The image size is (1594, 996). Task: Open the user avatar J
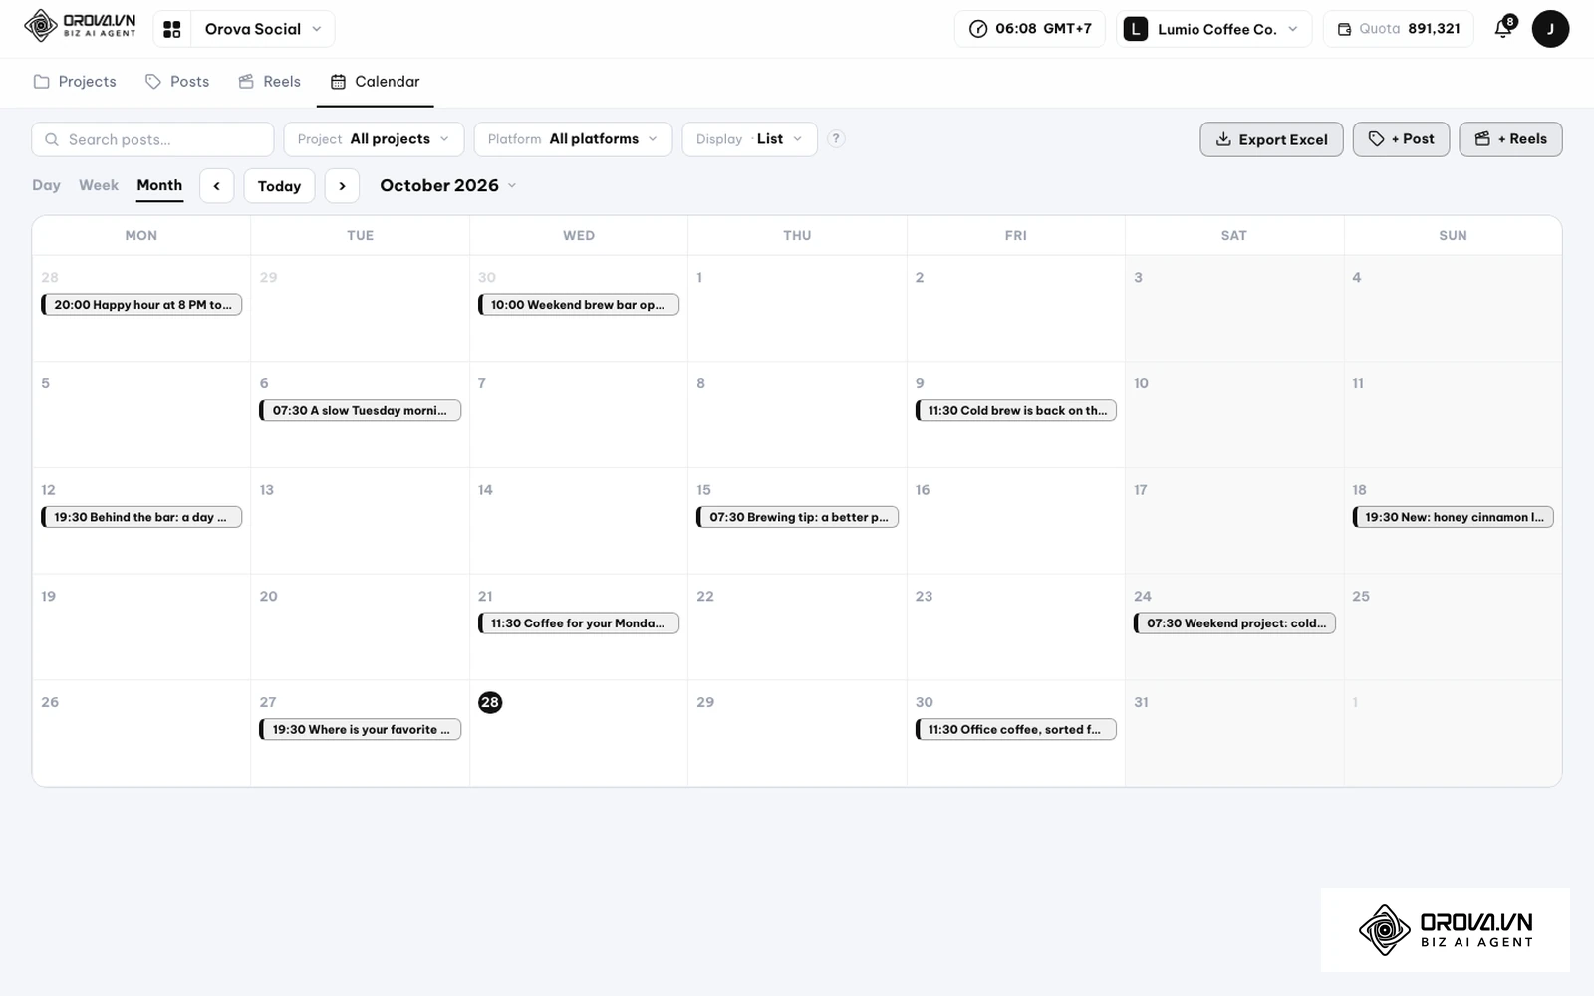(x=1550, y=29)
